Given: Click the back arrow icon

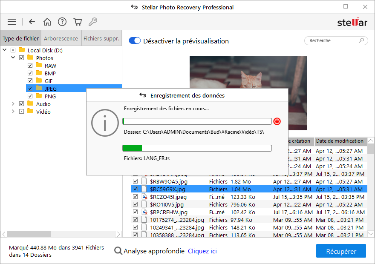Looking at the screenshot, I should tap(32, 22).
